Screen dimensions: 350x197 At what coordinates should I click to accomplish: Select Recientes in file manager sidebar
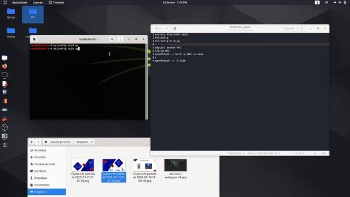[x=46, y=150]
